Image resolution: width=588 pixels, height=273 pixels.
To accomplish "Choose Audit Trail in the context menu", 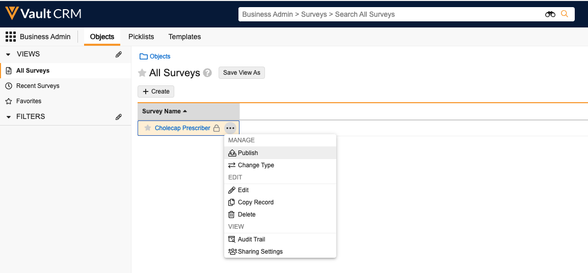I will coord(251,239).
